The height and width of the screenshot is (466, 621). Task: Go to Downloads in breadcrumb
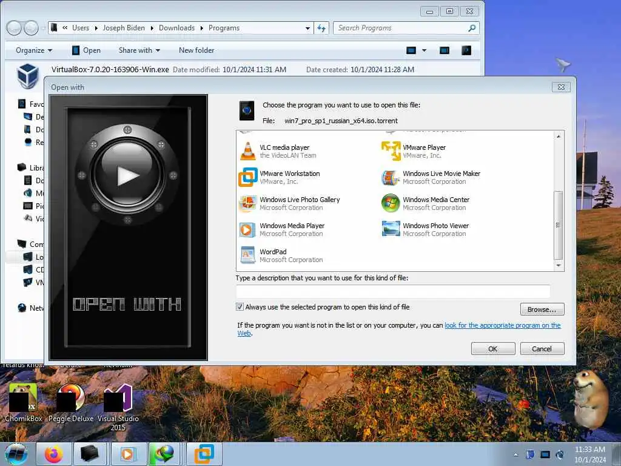pos(176,28)
